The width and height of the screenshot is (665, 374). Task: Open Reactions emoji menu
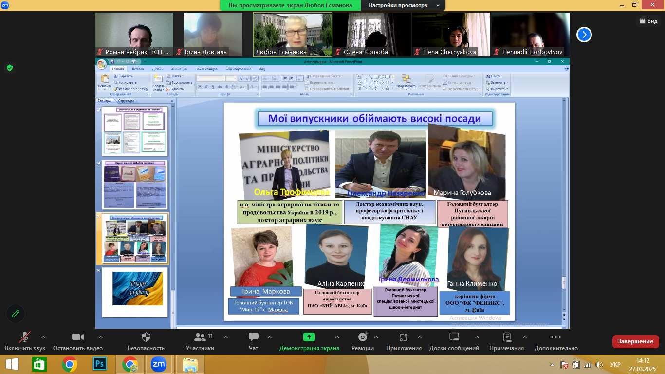coord(363,337)
